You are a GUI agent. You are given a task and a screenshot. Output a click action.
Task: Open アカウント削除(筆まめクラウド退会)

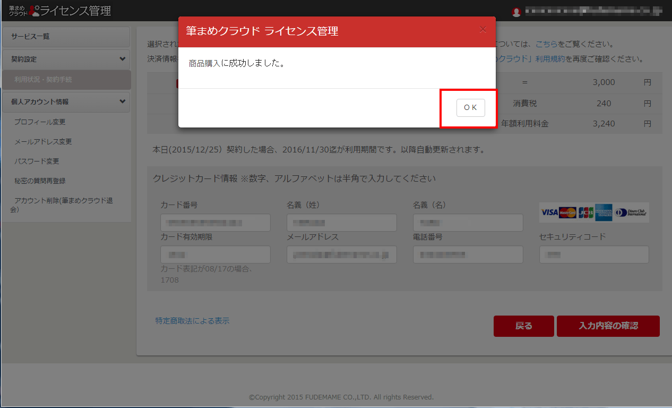pyautogui.click(x=62, y=205)
